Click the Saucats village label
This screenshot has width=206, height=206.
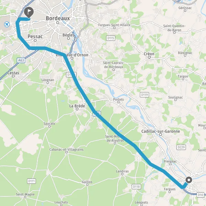click(49, 124)
